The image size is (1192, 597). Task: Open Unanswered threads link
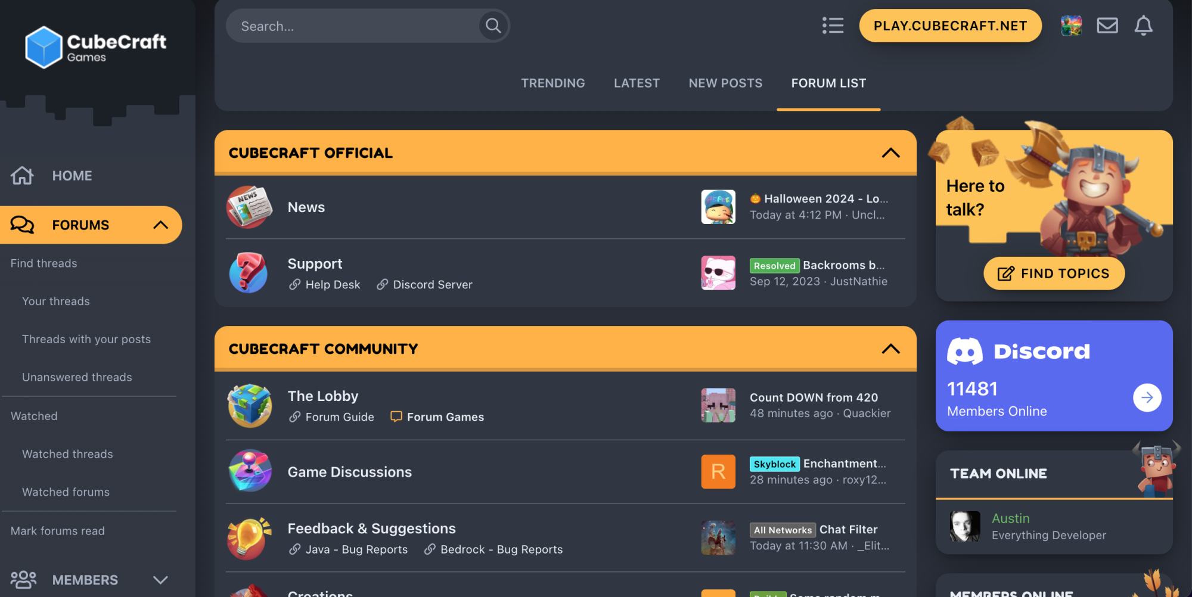(77, 377)
